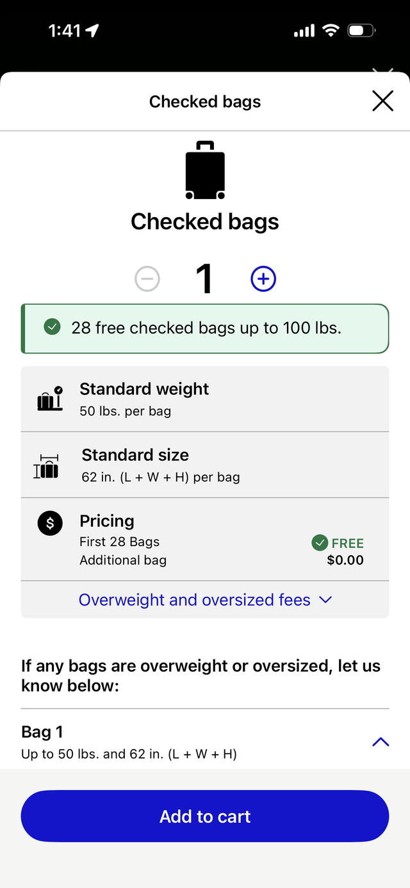Tap the Standard size luggage icon
The height and width of the screenshot is (888, 410).
pos(46,466)
